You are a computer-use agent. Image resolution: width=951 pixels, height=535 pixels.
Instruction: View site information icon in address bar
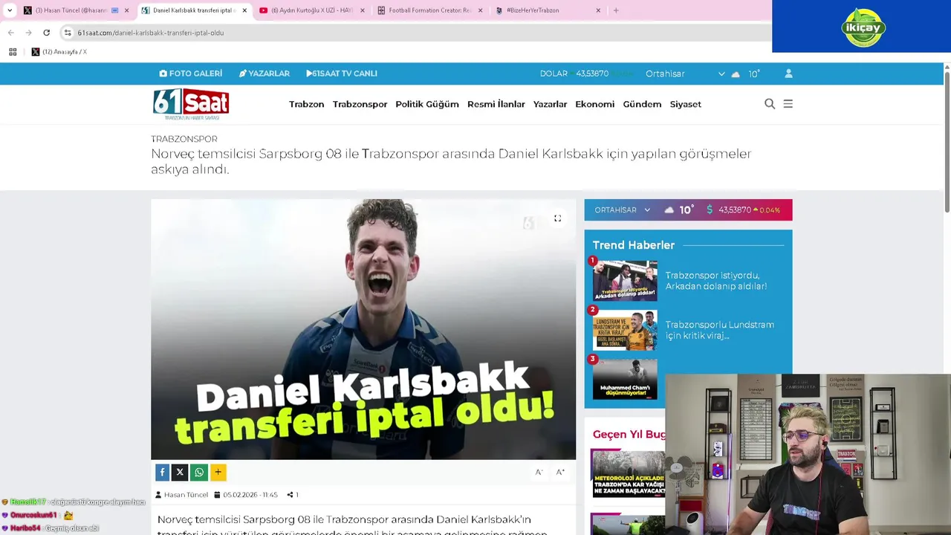click(x=68, y=33)
